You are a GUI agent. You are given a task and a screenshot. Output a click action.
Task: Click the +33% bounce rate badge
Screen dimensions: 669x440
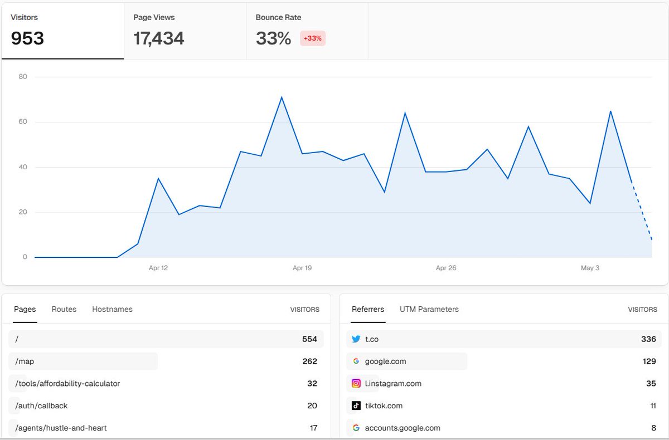[313, 38]
